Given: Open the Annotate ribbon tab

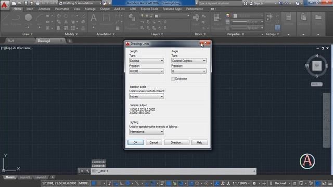Looking at the screenshot, I should (x=44, y=9).
